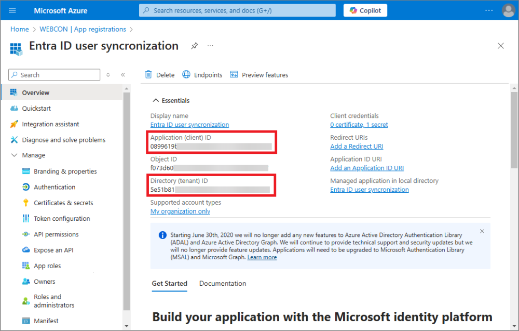Click the Copilot button
The width and height of the screenshot is (519, 331).
(x=365, y=10)
